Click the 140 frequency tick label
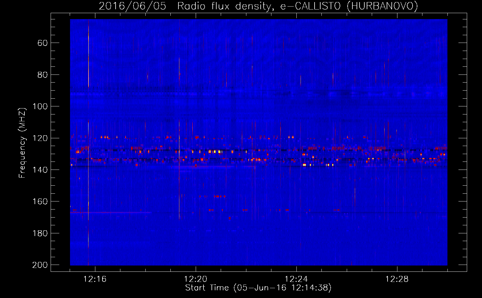Viewport: 482px width, 298px height. pyautogui.click(x=40, y=170)
